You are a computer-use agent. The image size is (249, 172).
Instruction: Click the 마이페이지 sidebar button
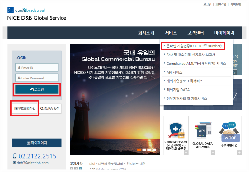(37, 143)
